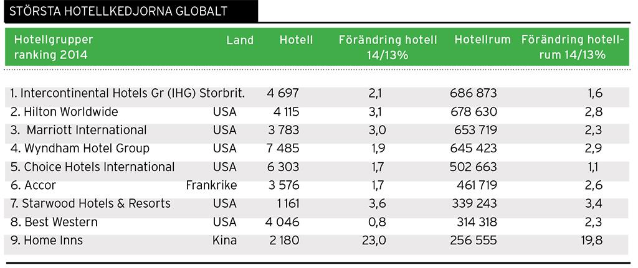
Task: Click the Marriott International row name
Action: (79, 130)
